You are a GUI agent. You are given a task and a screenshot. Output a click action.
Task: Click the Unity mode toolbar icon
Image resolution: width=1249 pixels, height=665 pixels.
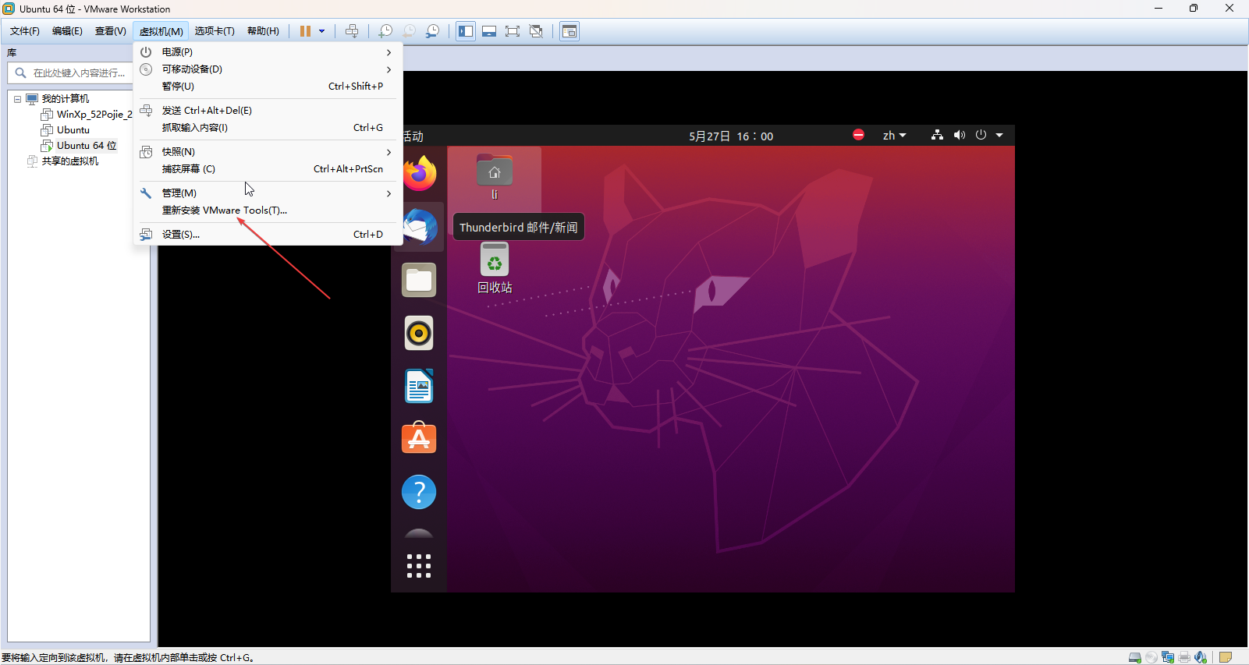[536, 31]
